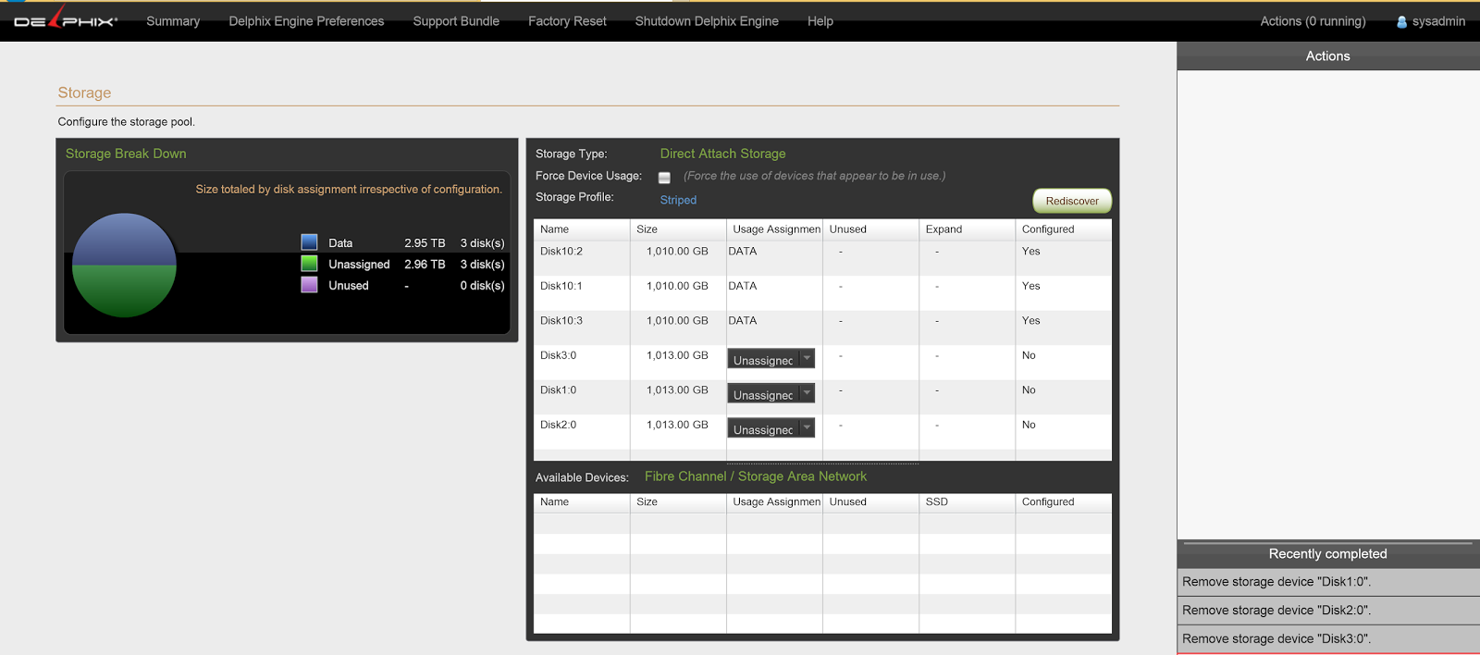Viewport: 1480px width, 655px height.
Task: Open usage assignment dropdown for Disk3:0
Action: (x=771, y=359)
